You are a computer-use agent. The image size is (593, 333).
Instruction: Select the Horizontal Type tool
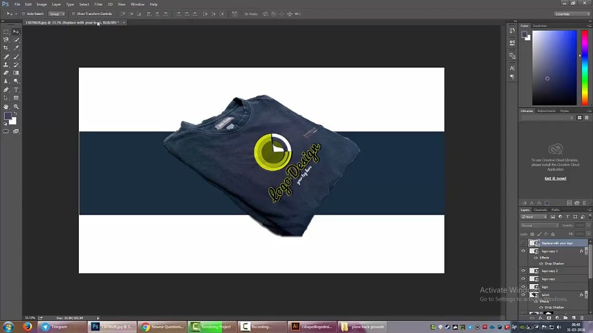[x=16, y=90]
